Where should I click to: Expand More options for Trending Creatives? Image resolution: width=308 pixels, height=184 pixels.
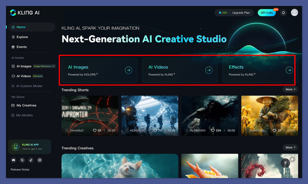(290, 147)
